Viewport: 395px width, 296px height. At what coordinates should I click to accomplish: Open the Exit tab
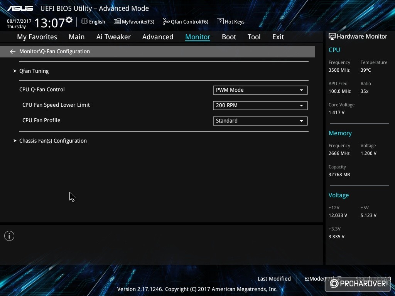pos(278,37)
